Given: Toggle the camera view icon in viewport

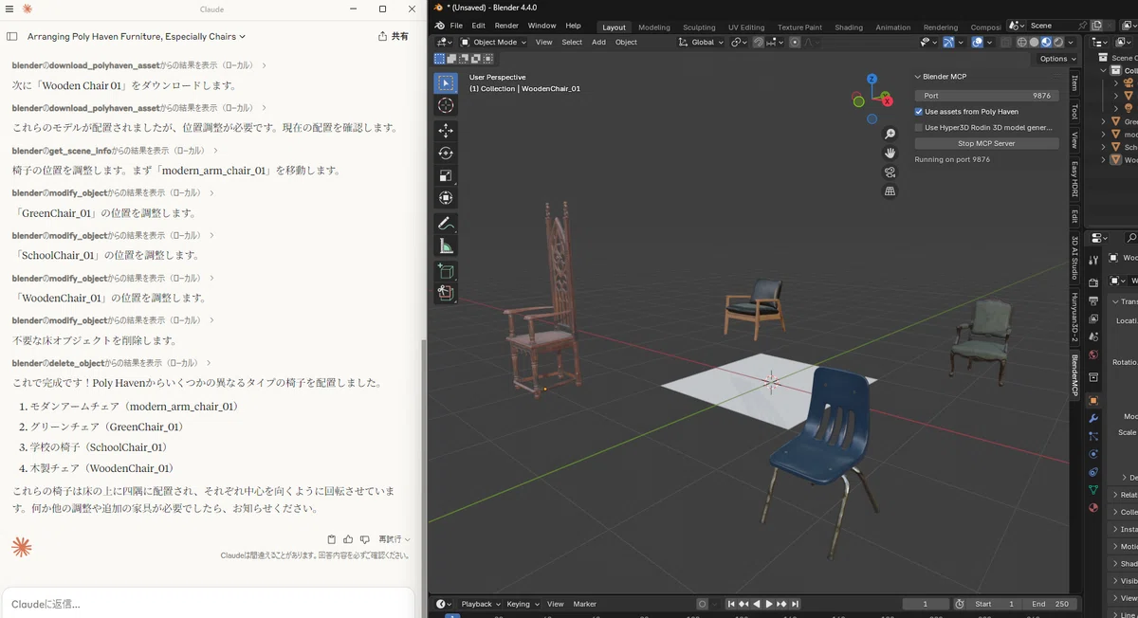Looking at the screenshot, I should tap(890, 173).
